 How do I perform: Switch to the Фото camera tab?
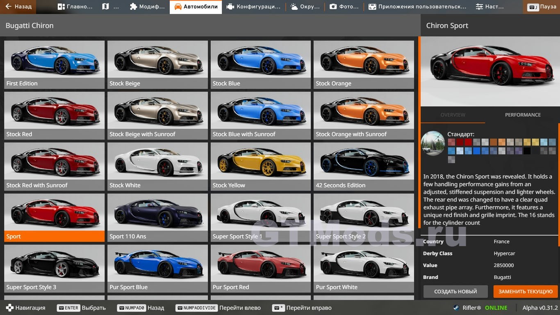(x=344, y=7)
